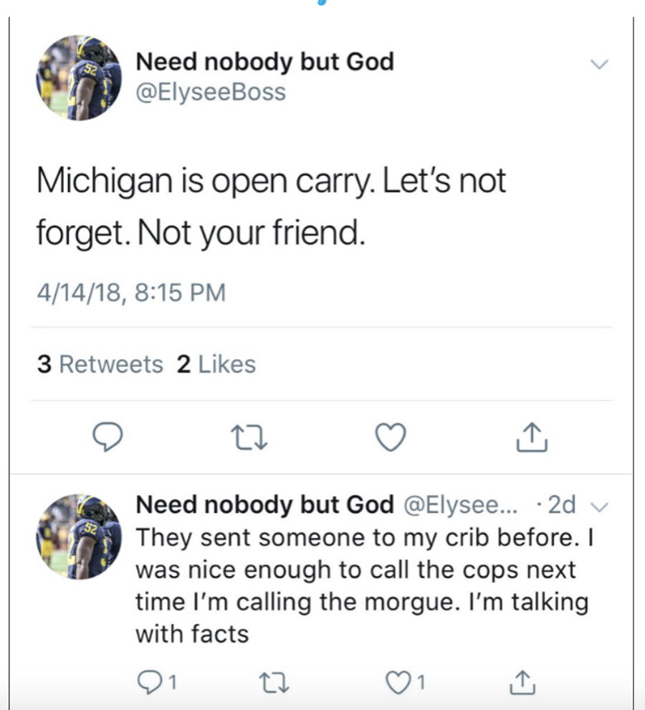Click the reply author's display name
This screenshot has width=645, height=710.
[x=264, y=504]
